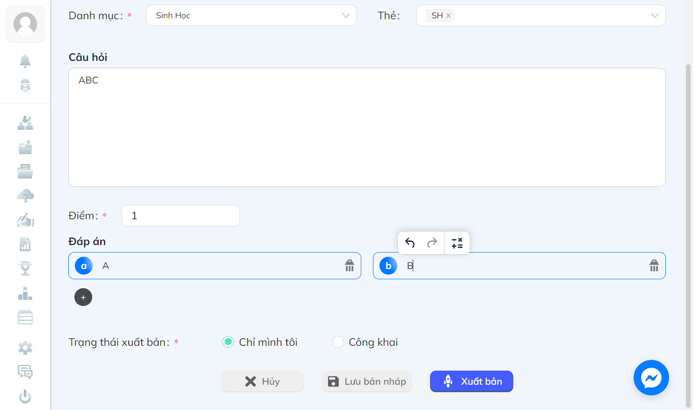Open the leaderboard podium sidebar icon

[25, 293]
